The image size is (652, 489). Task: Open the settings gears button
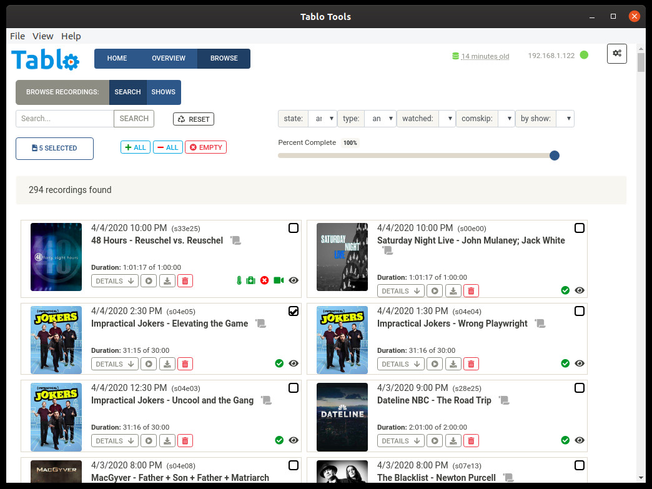[616, 53]
